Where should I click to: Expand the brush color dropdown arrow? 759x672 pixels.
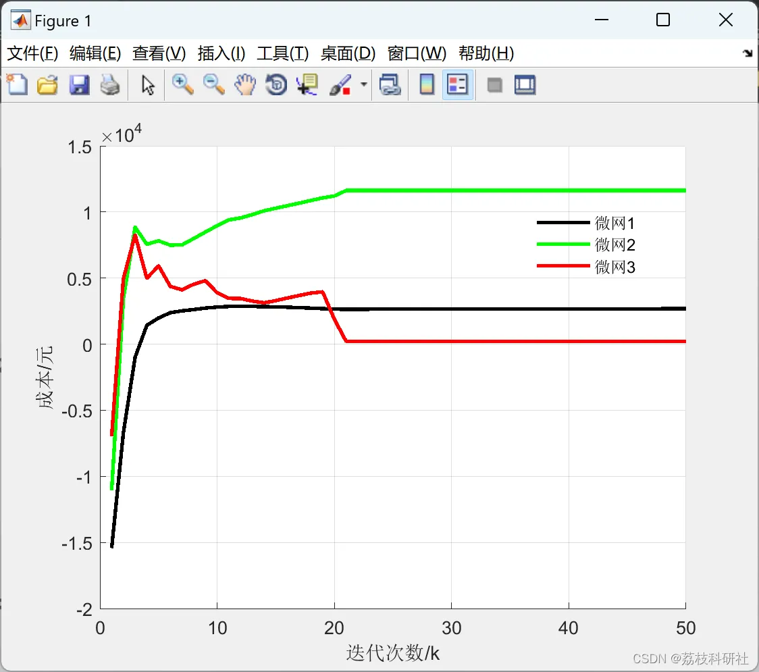[x=363, y=84]
